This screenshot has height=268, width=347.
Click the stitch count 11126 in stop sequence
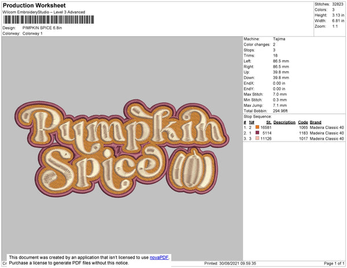tap(266, 139)
